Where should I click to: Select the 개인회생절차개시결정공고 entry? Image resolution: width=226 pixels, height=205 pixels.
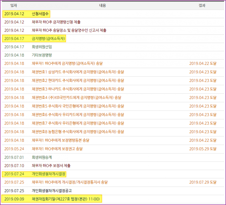52,191
